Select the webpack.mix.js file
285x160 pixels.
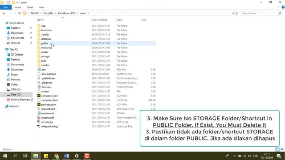(49, 126)
